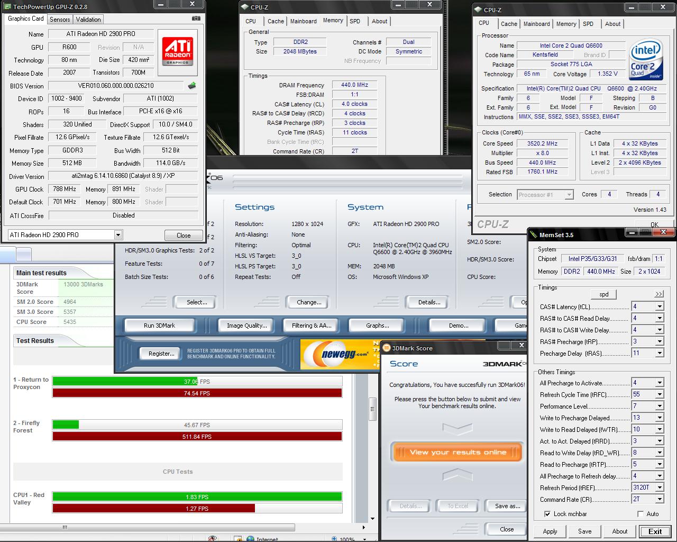Click the GPU-Z screenshot camera icon
677x542 pixels.
tap(196, 18)
